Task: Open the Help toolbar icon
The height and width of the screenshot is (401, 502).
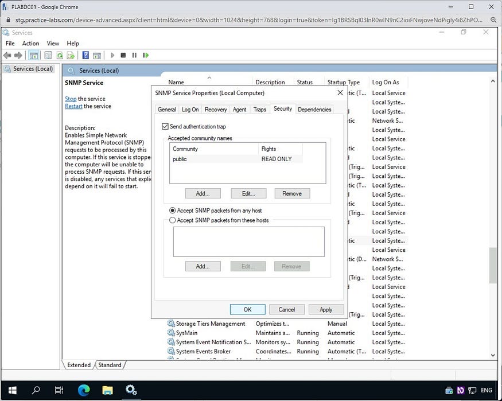Action: 85,55
